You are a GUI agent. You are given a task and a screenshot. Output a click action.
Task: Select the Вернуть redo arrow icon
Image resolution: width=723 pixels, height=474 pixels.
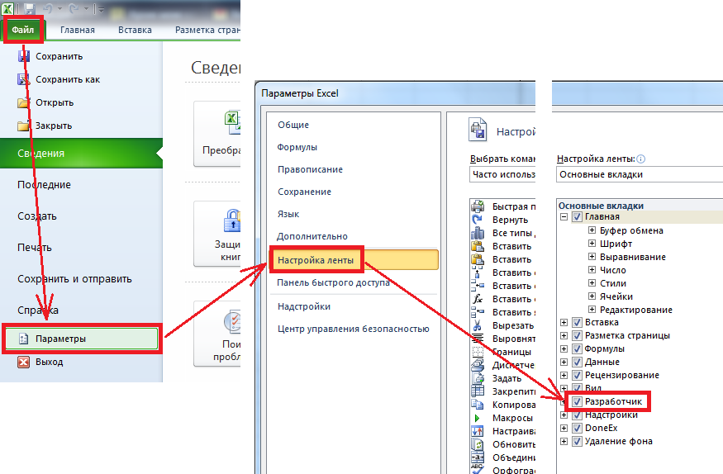tap(478, 220)
